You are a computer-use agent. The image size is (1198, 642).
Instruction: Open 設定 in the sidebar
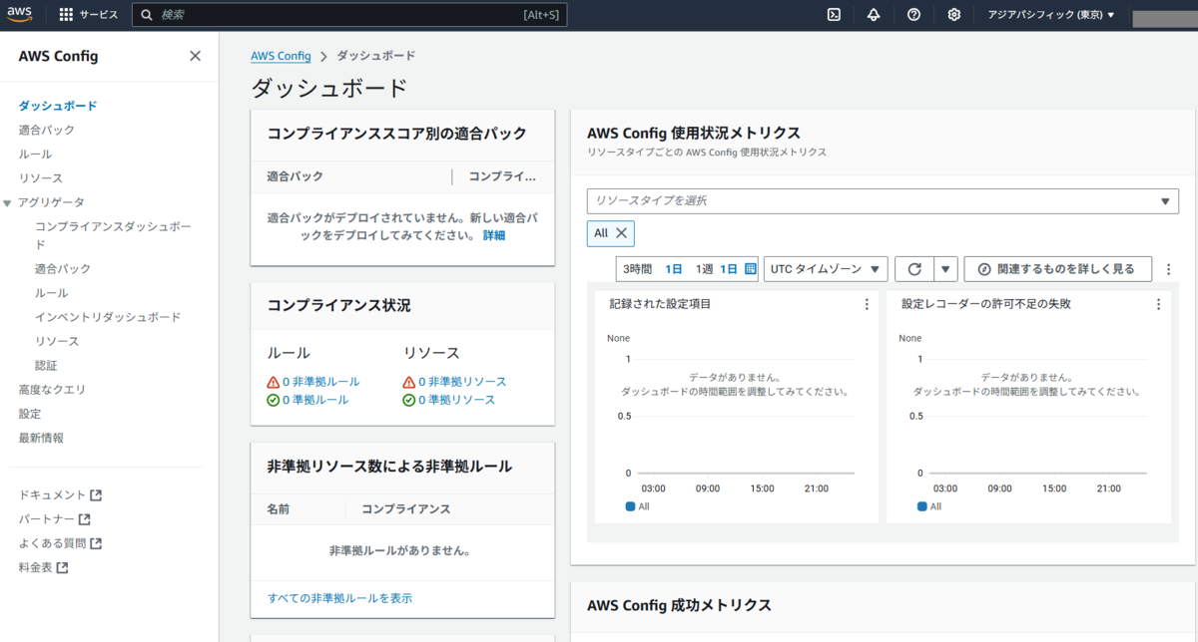tap(30, 414)
